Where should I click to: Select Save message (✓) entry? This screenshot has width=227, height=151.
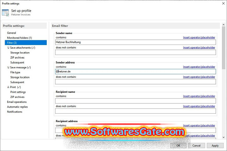[x=20, y=68]
